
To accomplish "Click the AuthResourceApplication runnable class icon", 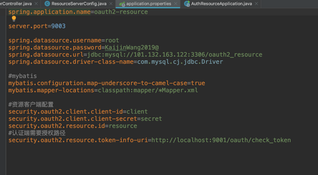I will click(x=187, y=3).
